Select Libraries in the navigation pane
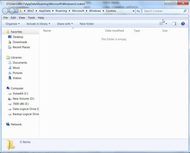Screen dimensions: 190x153 (16, 58)
